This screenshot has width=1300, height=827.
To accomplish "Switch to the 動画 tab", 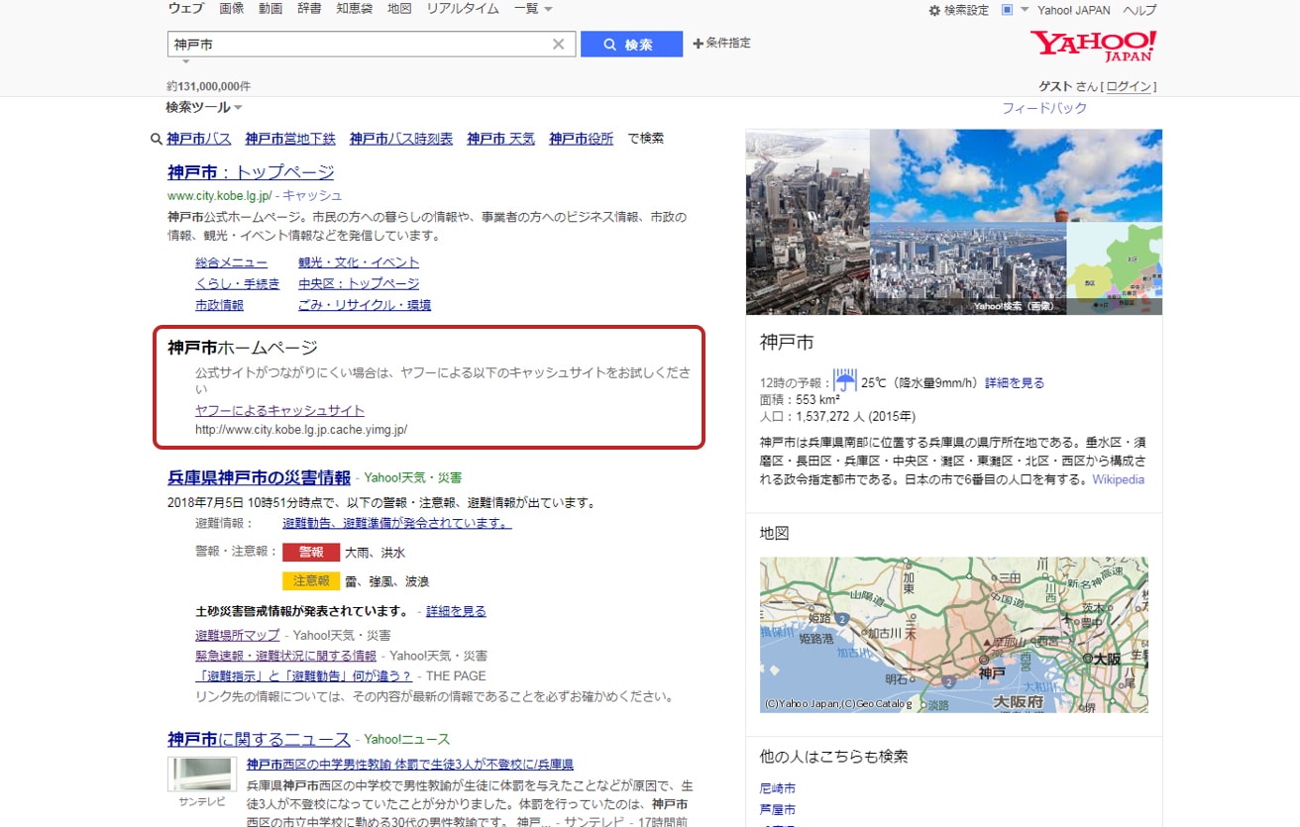I will click(x=271, y=9).
